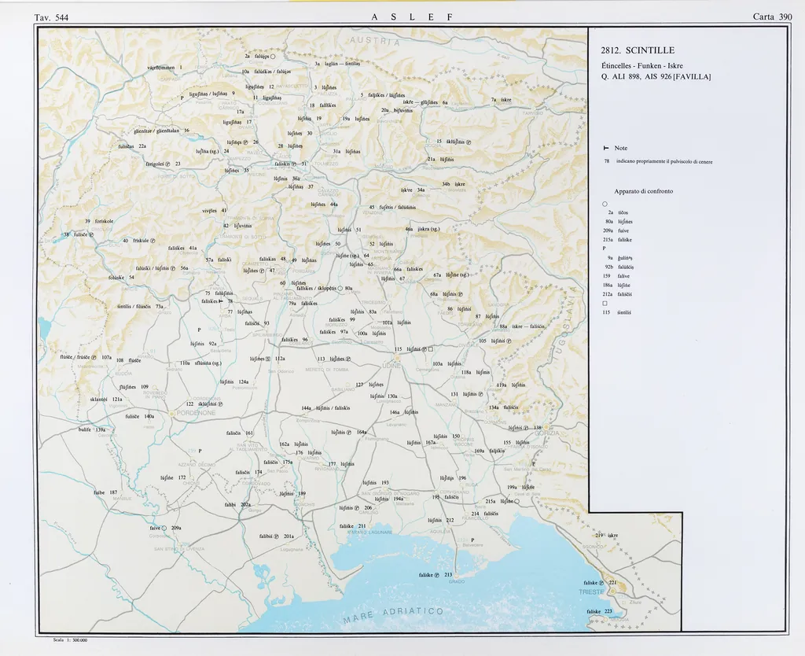
Task: Click the flag symbol beside the Note heading
Action: (x=605, y=148)
